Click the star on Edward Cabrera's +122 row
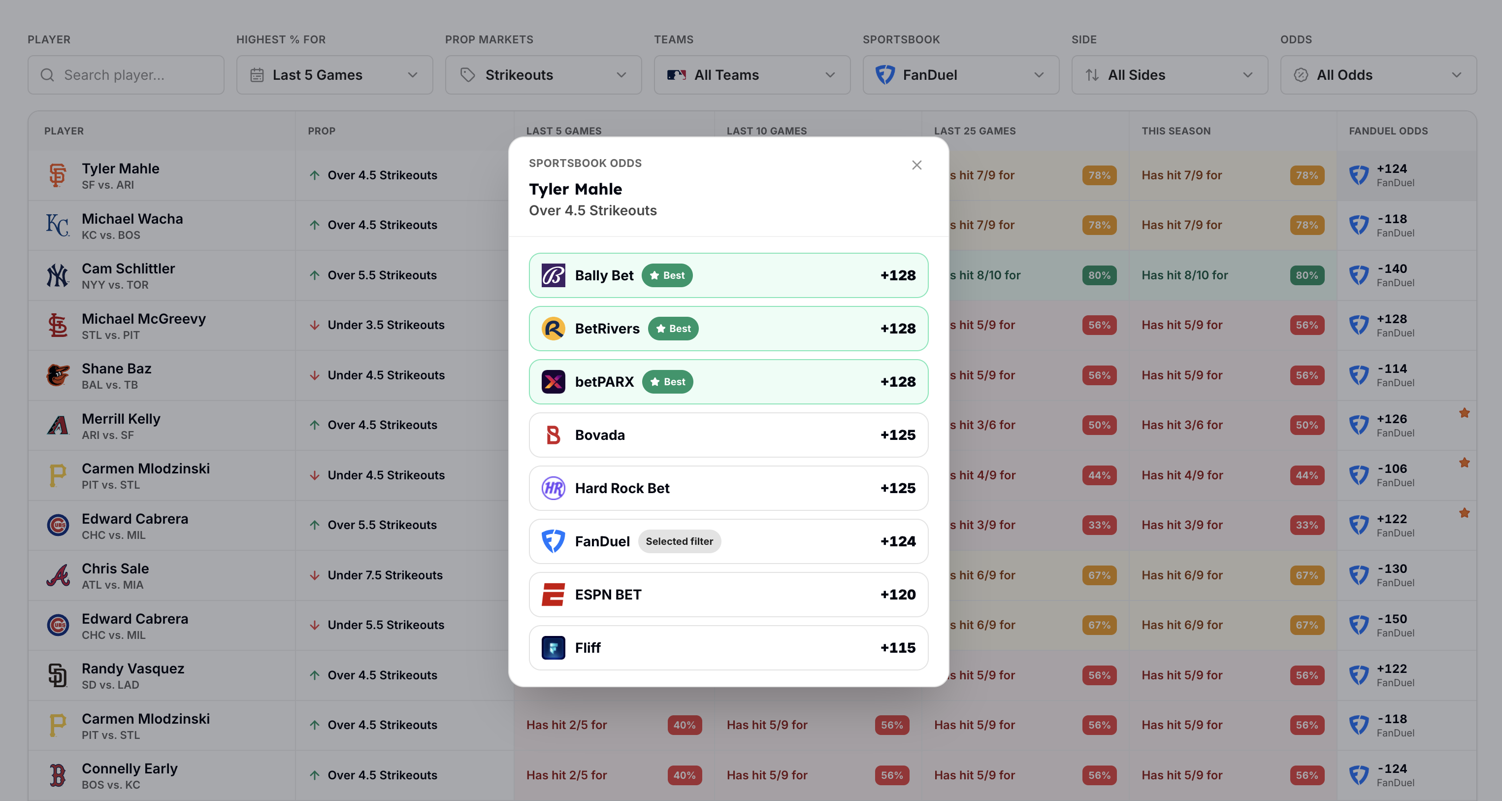 [x=1464, y=513]
